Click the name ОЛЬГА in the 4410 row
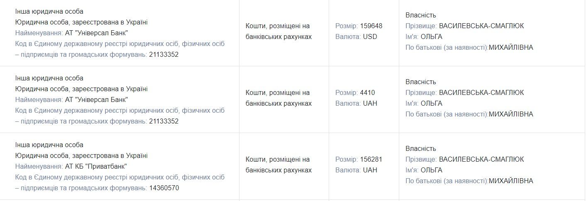 pos(431,103)
